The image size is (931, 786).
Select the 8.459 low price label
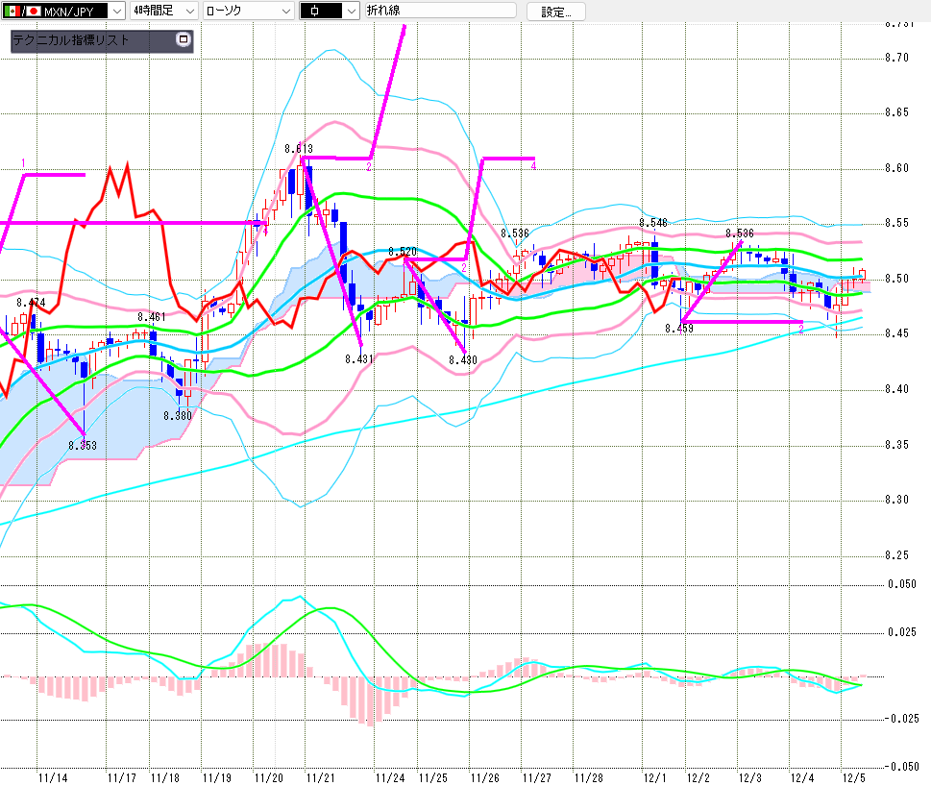tap(678, 329)
